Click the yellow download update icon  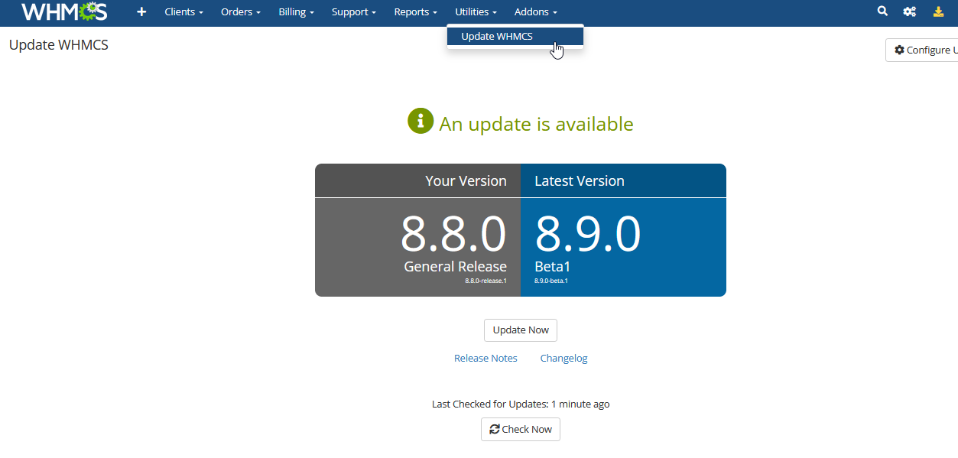pyautogui.click(x=939, y=11)
